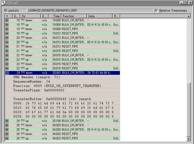194x144 pixels.
Task: Expand packet 24 up row at 33.106
Action: click(x=7, y=121)
